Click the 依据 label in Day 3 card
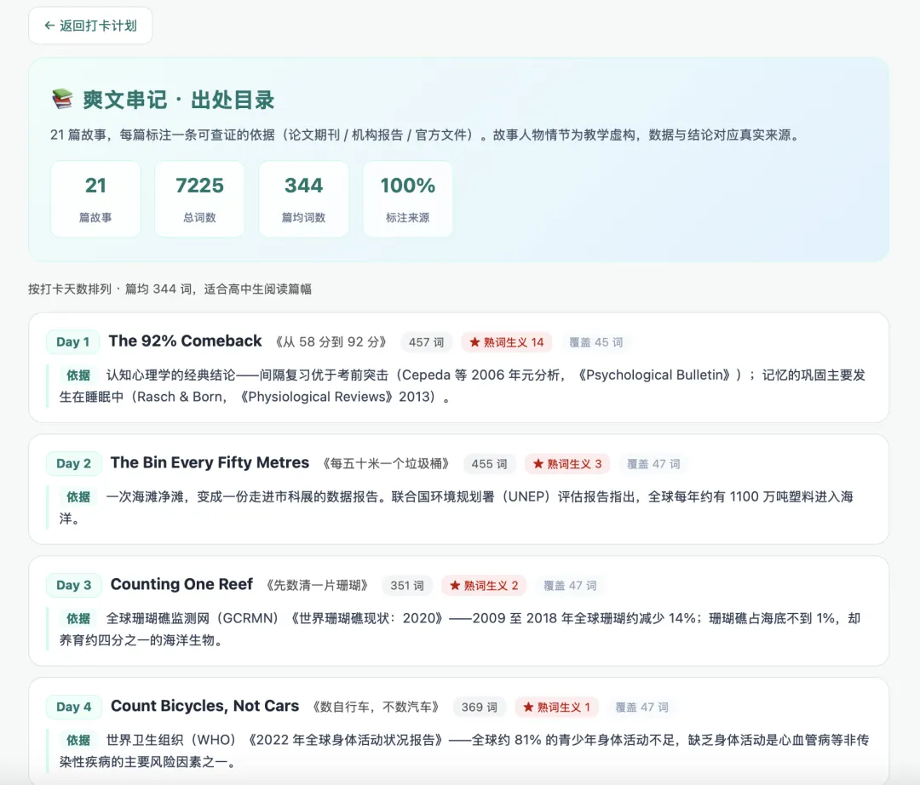 (x=78, y=618)
